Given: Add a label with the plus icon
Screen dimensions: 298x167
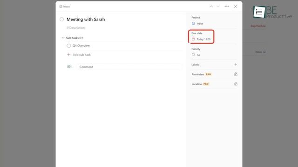Looking at the screenshot, I should [236, 64].
